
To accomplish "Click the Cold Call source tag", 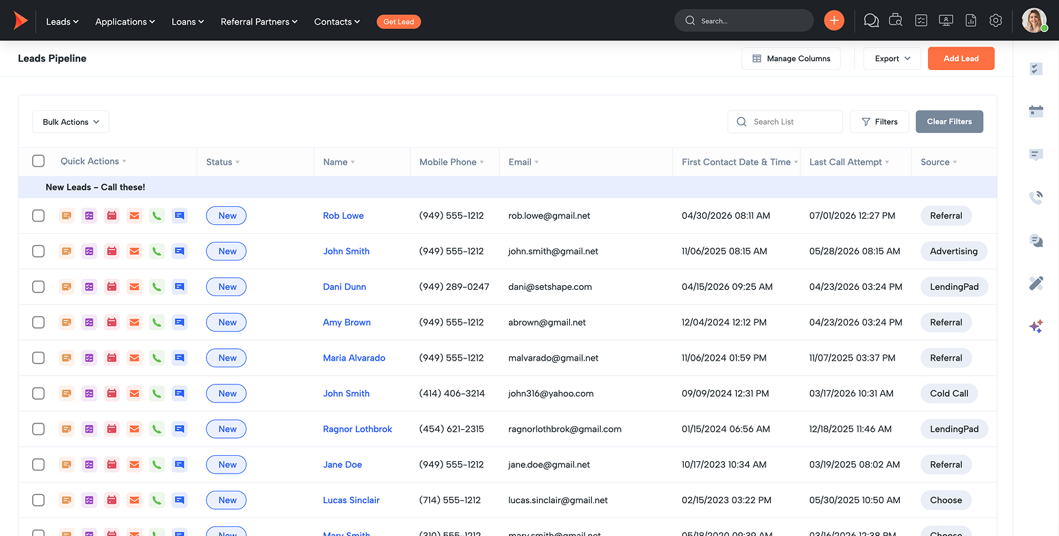I will (949, 393).
